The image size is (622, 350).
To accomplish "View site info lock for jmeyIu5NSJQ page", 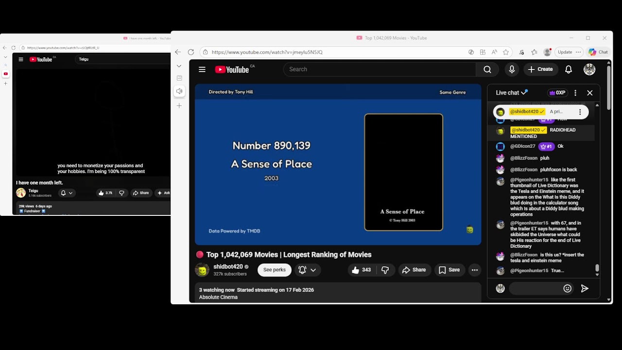I will click(206, 52).
